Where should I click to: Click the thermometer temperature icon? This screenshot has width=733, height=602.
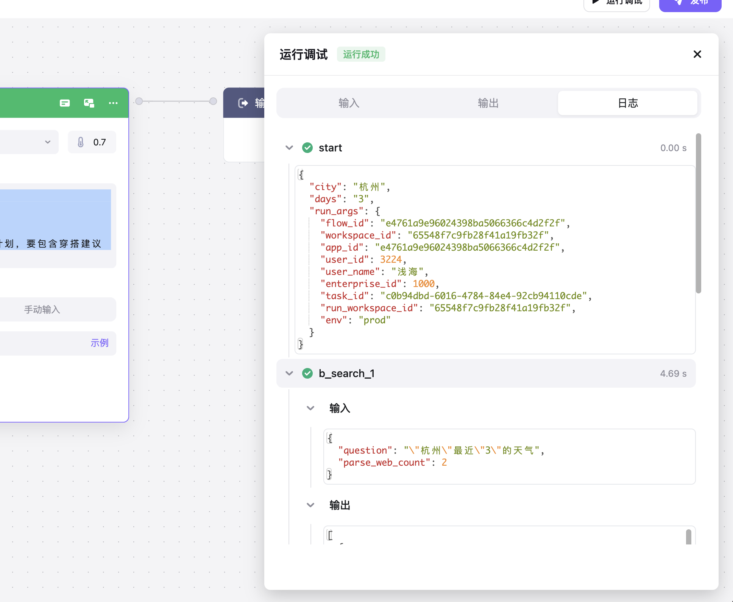point(81,142)
